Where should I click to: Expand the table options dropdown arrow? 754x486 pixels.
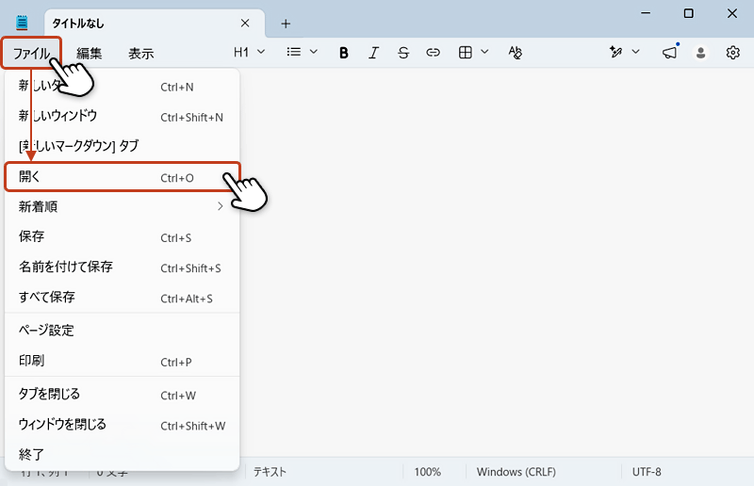(484, 52)
